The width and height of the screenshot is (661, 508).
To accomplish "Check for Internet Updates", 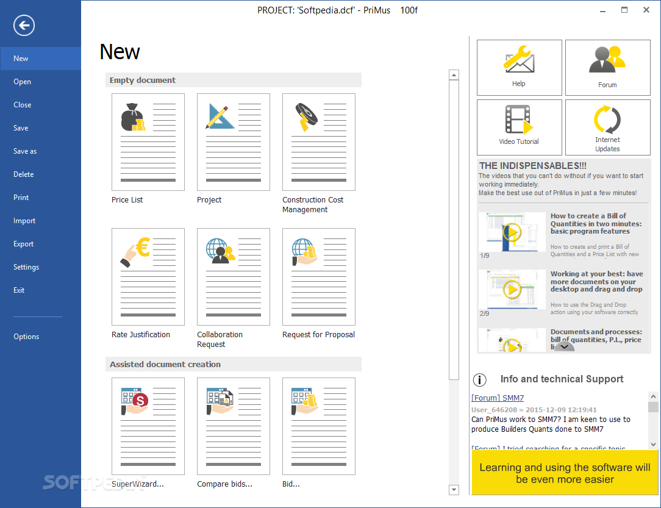I will coord(607,127).
